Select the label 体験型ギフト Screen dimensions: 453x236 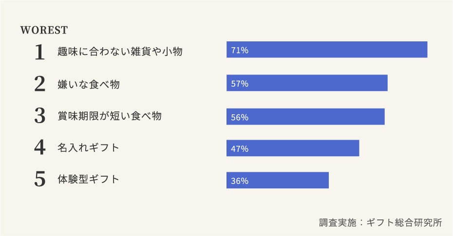tap(88, 179)
